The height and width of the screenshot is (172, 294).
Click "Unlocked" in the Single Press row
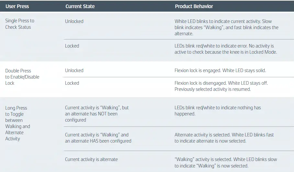[74, 21]
